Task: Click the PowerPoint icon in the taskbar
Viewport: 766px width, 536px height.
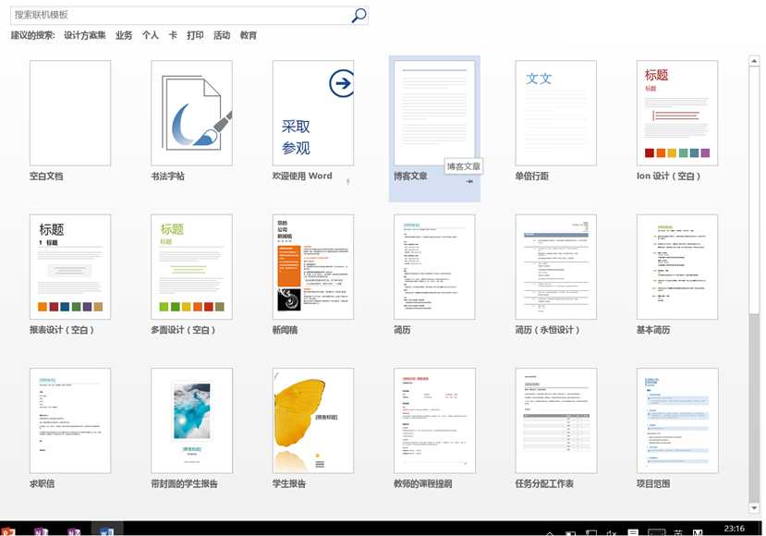Action: coord(8,531)
